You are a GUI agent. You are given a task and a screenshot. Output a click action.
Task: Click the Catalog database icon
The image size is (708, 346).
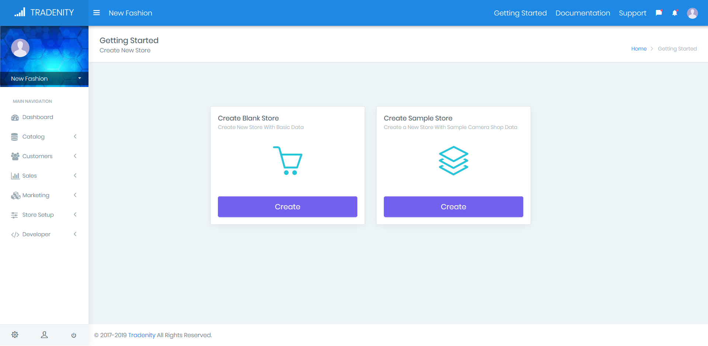(x=14, y=137)
